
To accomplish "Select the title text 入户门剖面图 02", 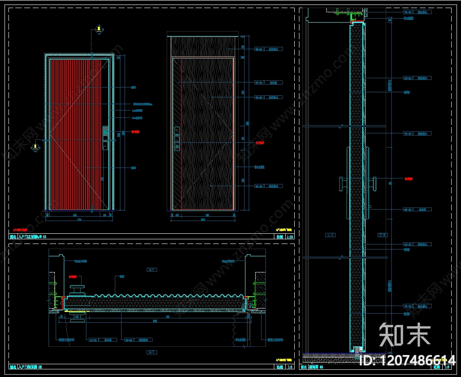I will [x=30, y=367].
